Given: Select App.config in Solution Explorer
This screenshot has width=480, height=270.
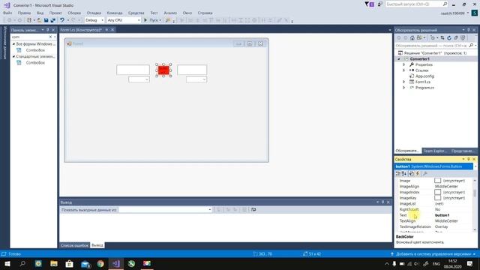Looking at the screenshot, I should [x=424, y=76].
